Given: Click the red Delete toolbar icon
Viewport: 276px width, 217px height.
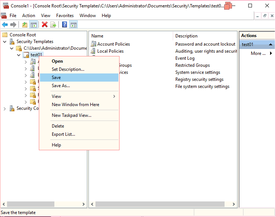Looking at the screenshot, I should pos(45,24).
